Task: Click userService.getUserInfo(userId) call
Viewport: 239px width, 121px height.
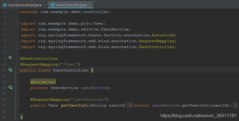Action: 191,105
